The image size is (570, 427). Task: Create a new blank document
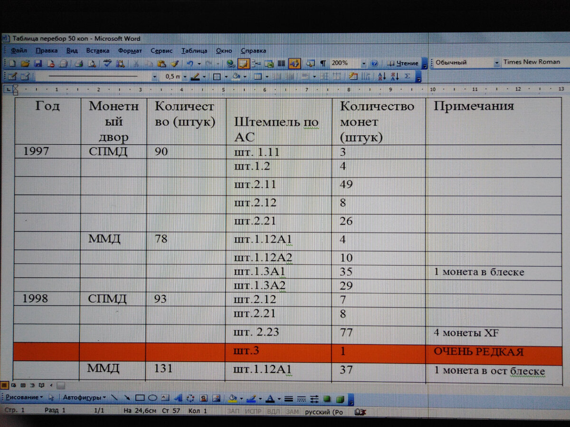pyautogui.click(x=12, y=64)
